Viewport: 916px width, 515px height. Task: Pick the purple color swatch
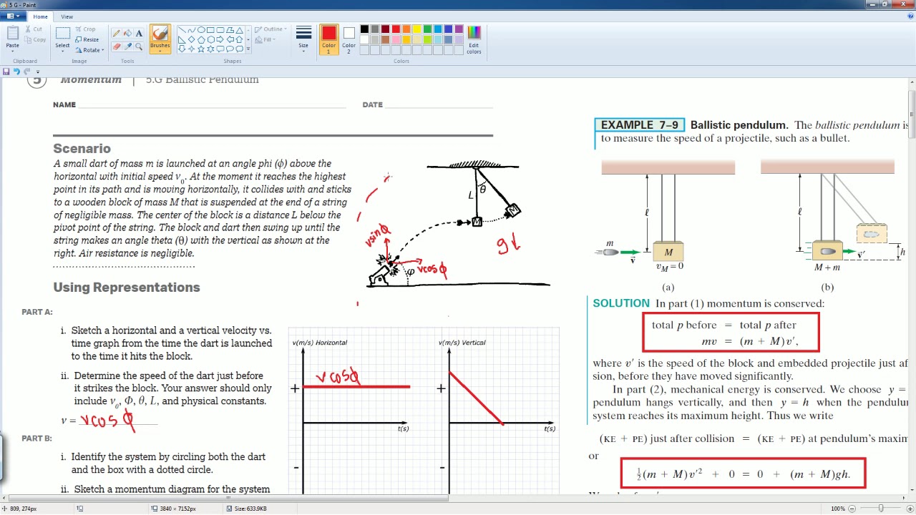459,29
